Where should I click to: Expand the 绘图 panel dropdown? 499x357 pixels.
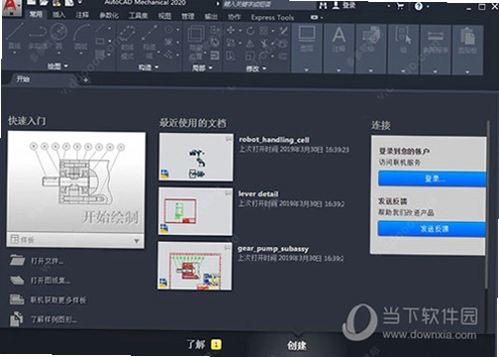(66, 66)
